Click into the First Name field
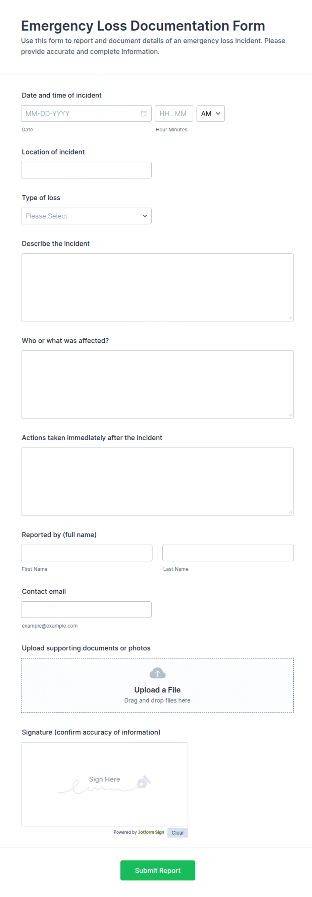312x897 pixels. pos(87,553)
